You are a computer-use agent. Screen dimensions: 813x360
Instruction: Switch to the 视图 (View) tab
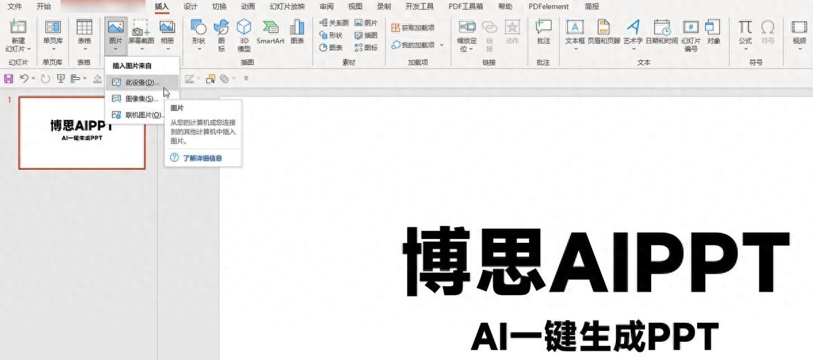point(355,6)
